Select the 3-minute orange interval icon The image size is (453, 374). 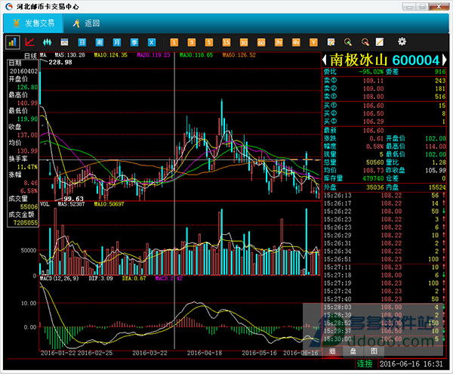click(x=191, y=42)
